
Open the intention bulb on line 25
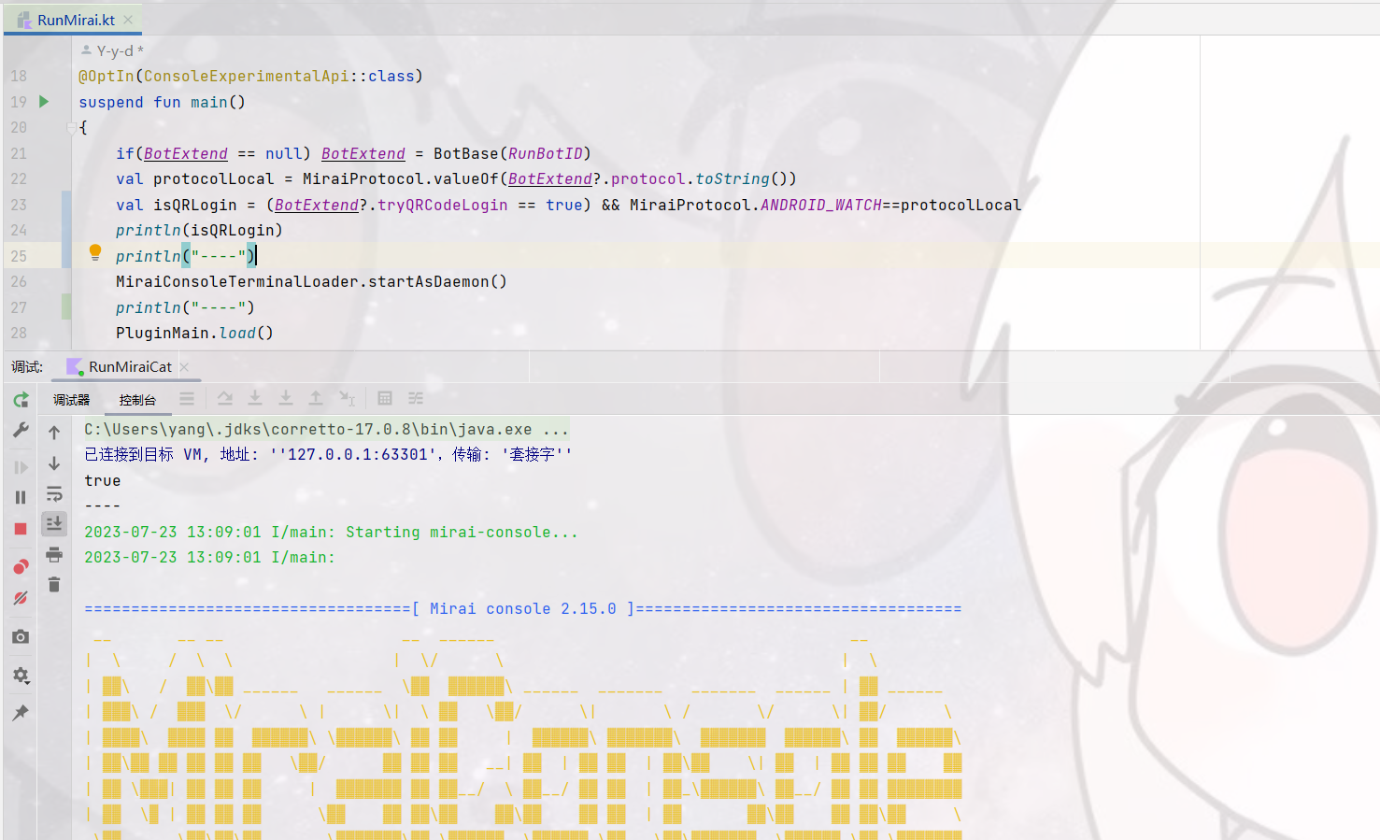coord(94,252)
